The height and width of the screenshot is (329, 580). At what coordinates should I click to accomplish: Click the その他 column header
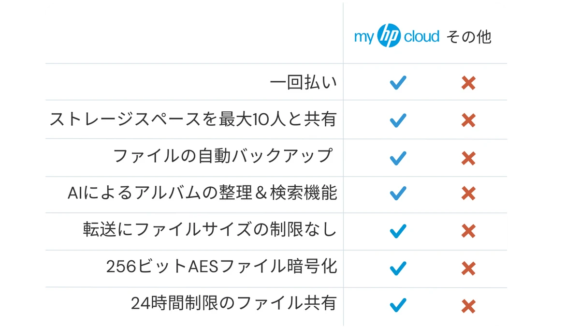[468, 37]
